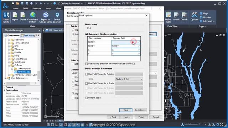Toggle the snap mode status icon
The width and height of the screenshot is (228, 128).
pyautogui.click(x=52, y=125)
